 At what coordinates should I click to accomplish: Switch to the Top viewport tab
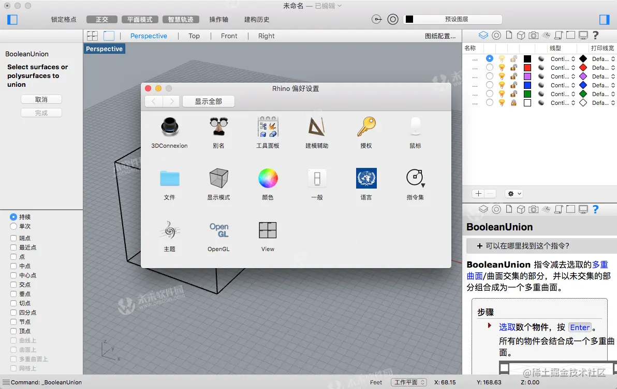[x=194, y=36]
